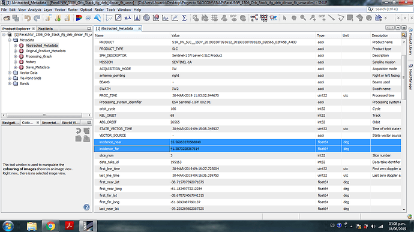Select the draw line tool

tap(331, 18)
